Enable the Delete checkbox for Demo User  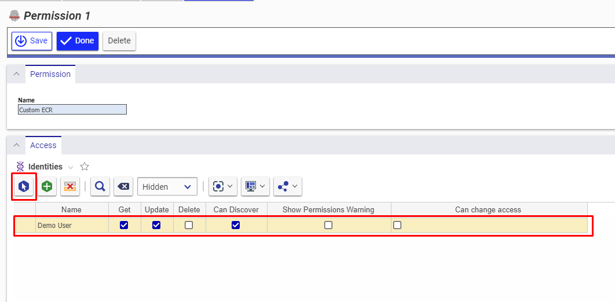click(x=189, y=225)
